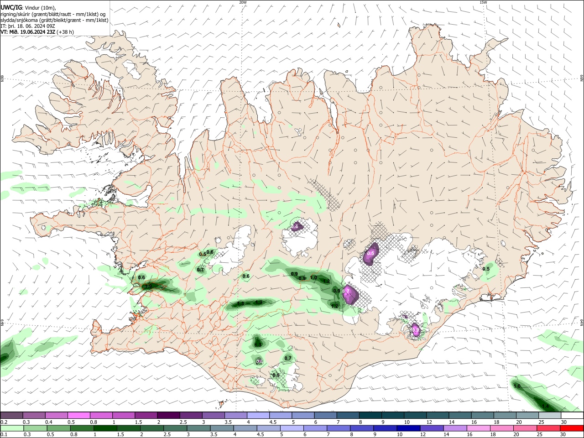Click the 1.4 precipitation value over the sea
584x438 pixels.
tap(545, 406)
